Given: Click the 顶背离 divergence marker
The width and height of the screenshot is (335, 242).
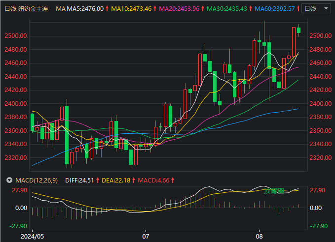Looking at the screenshot, I should (x=274, y=191).
